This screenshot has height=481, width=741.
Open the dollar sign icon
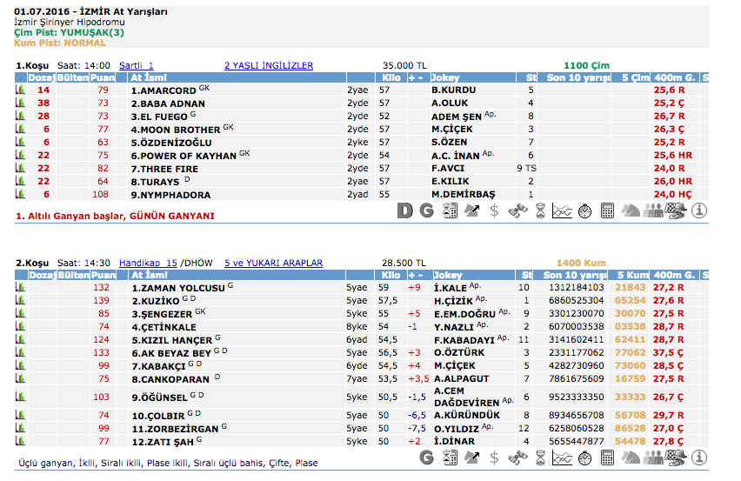pos(494,210)
